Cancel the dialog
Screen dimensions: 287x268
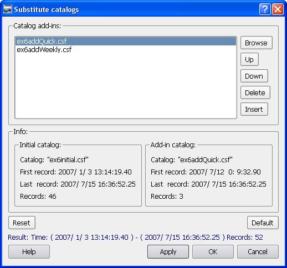pos(258,252)
